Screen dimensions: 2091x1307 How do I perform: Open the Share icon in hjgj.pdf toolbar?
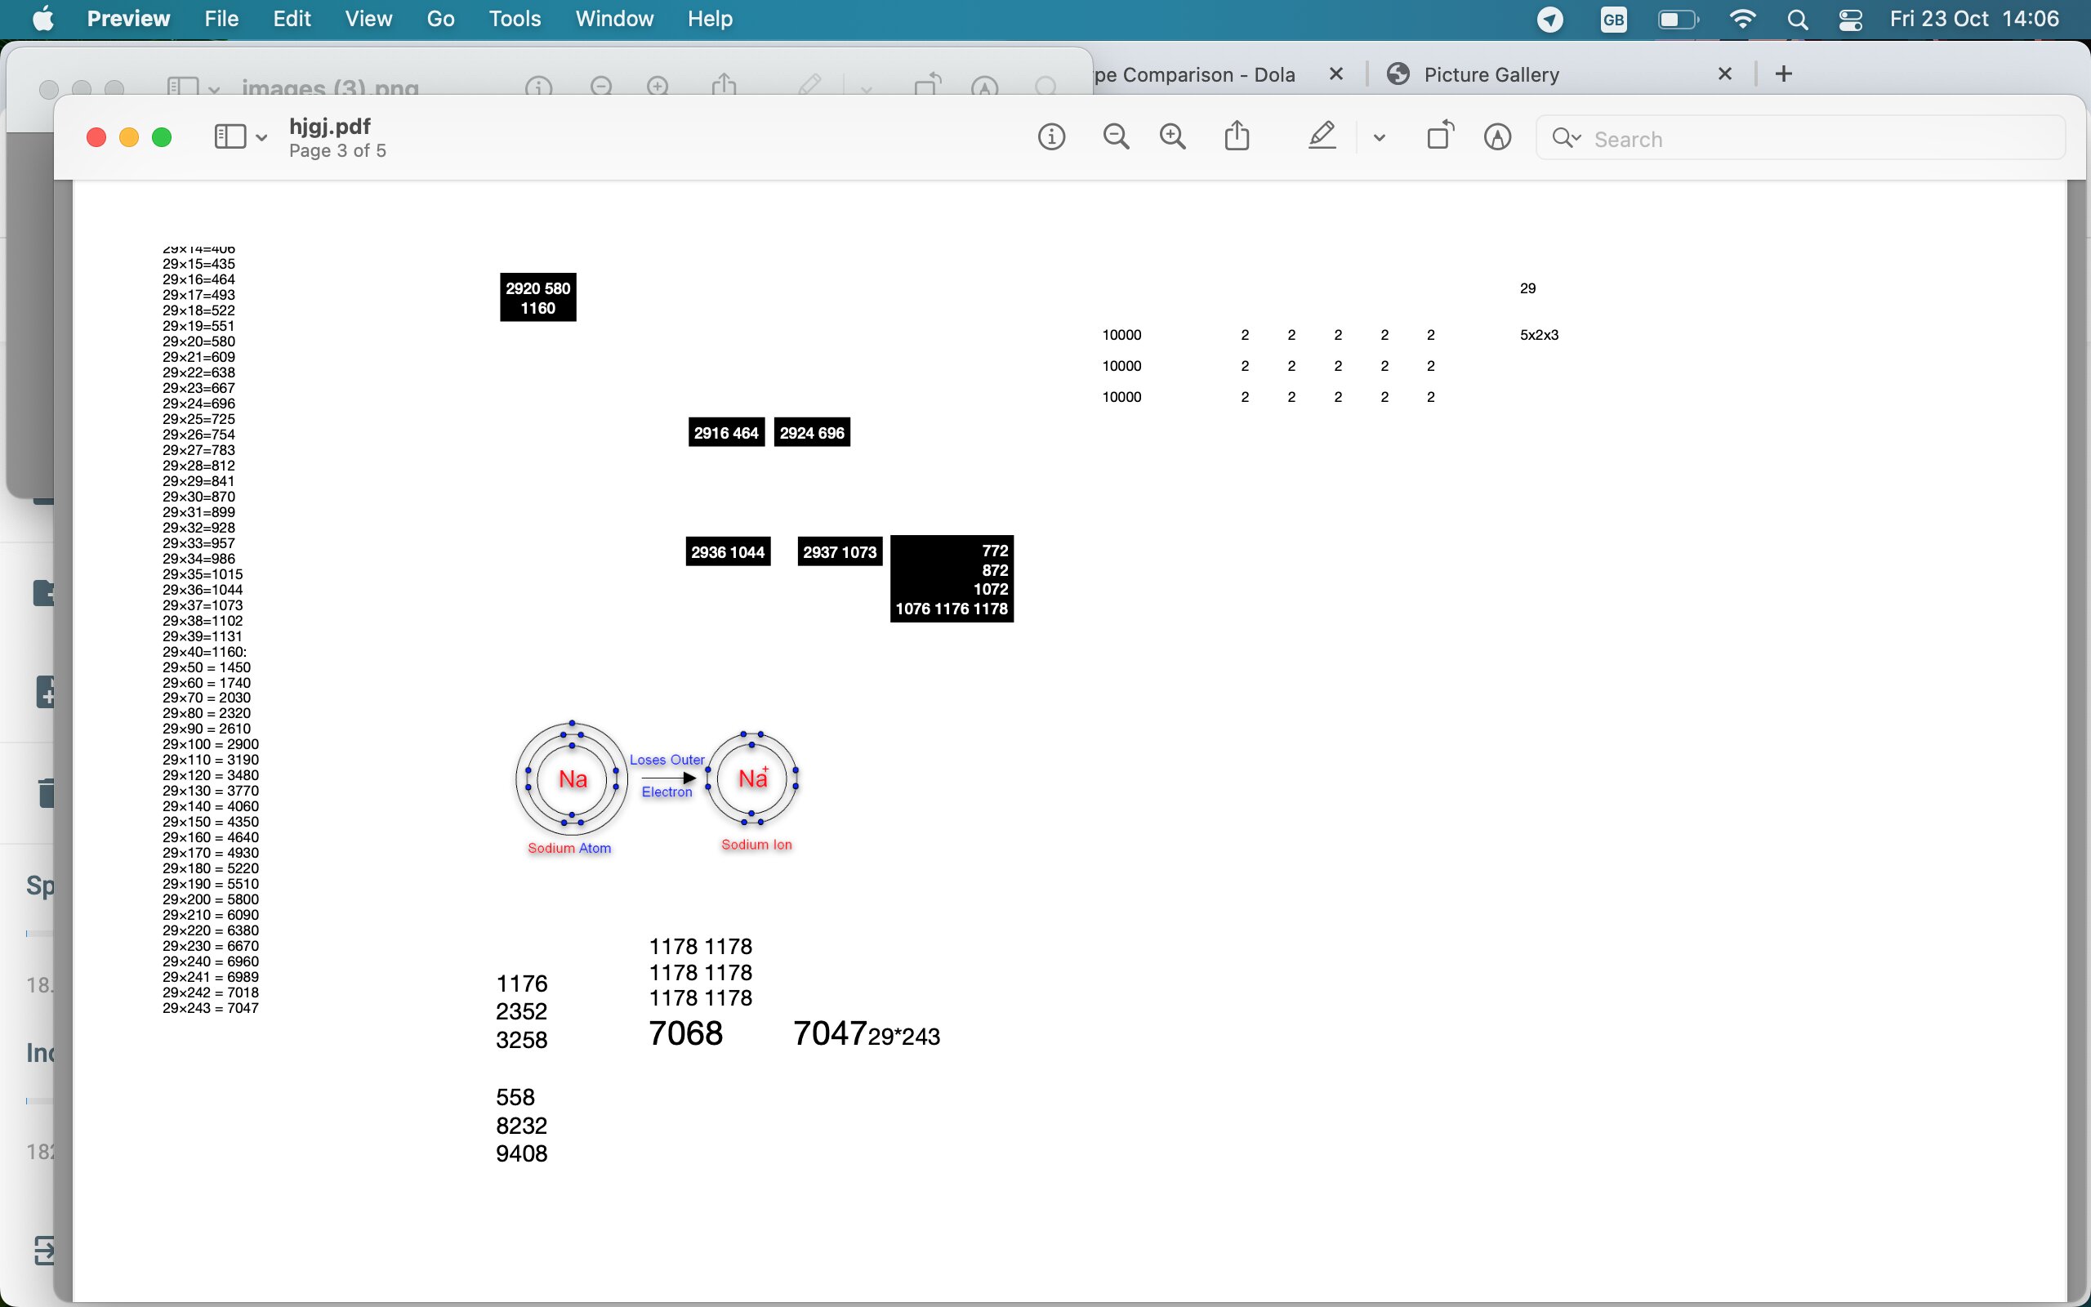[1237, 136]
